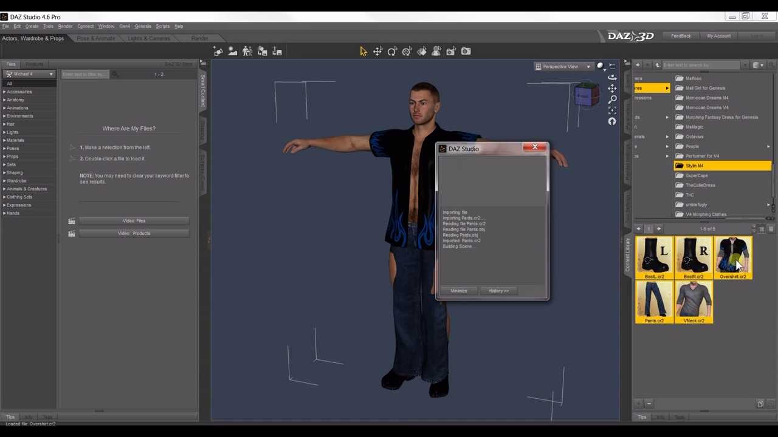Click the My Account button
This screenshot has height=437, width=778.
(718, 36)
